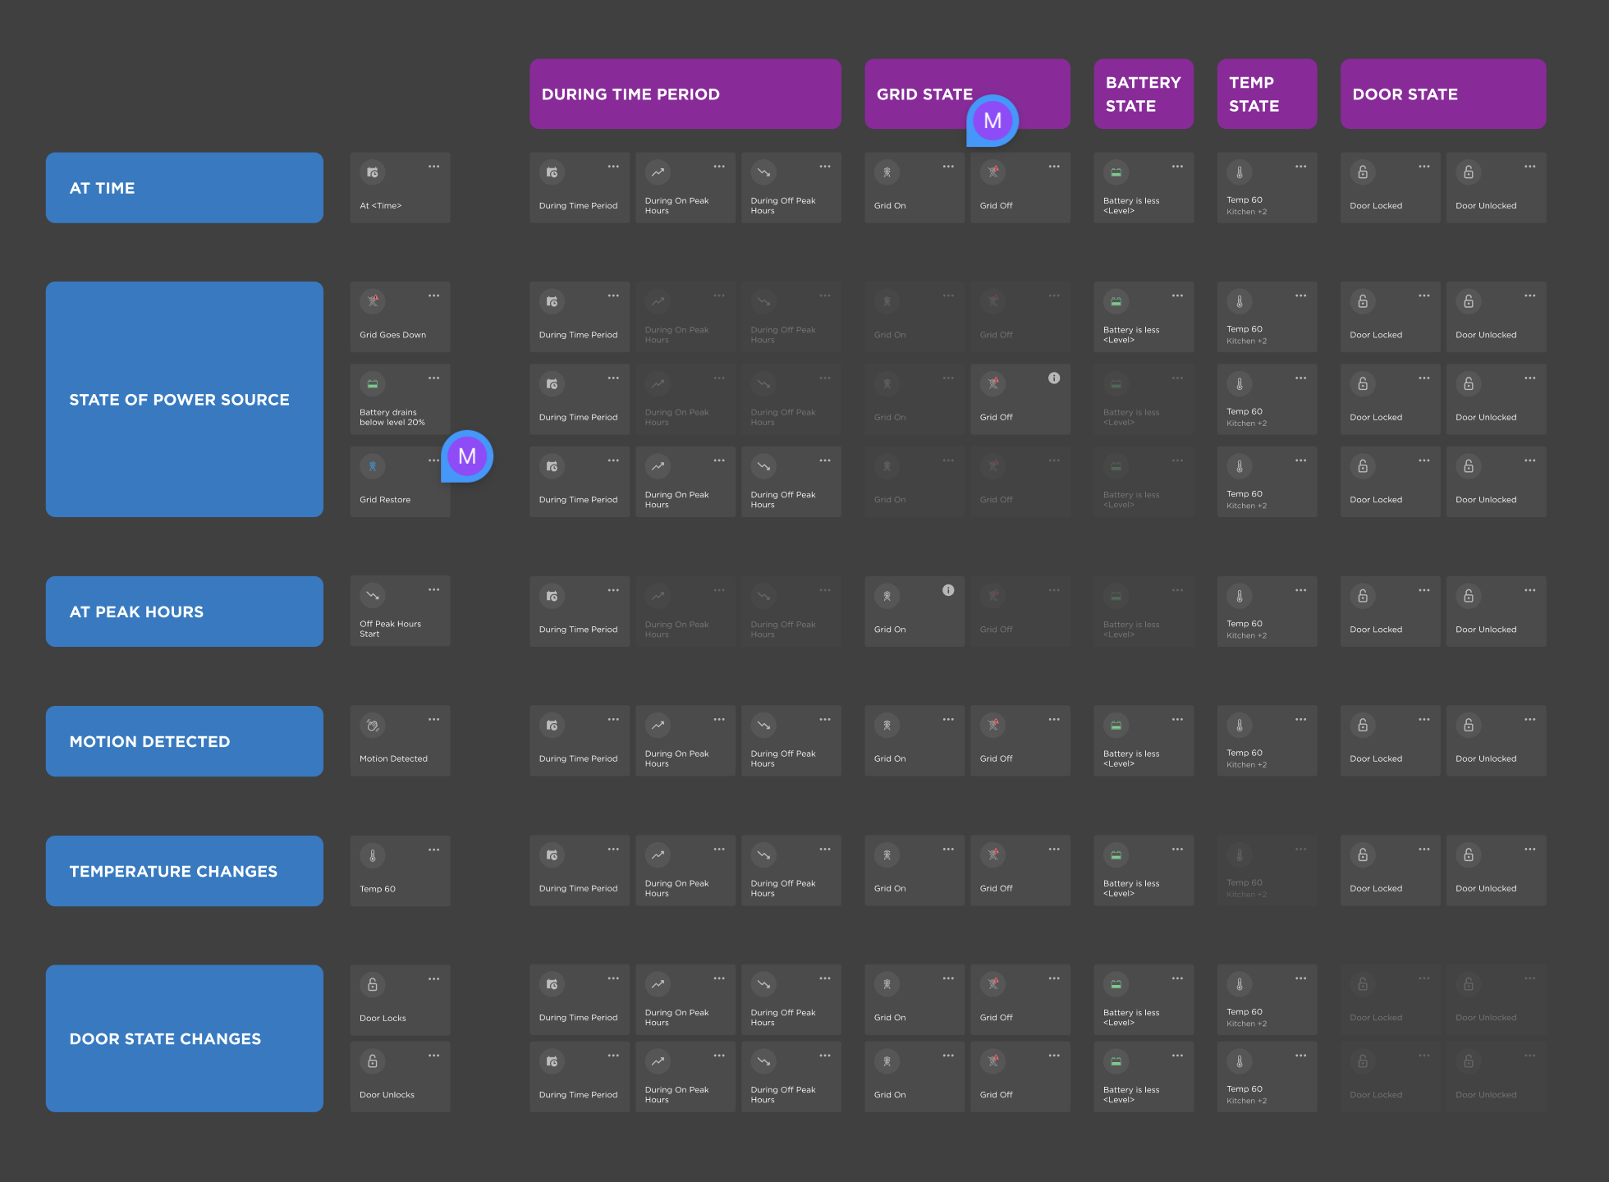Select the DURING TIME PERIOD purple header
1609x1182 pixels.
tap(685, 94)
